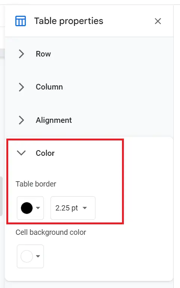Expand the Row section chevron
The height and width of the screenshot is (288, 180).
click(21, 54)
